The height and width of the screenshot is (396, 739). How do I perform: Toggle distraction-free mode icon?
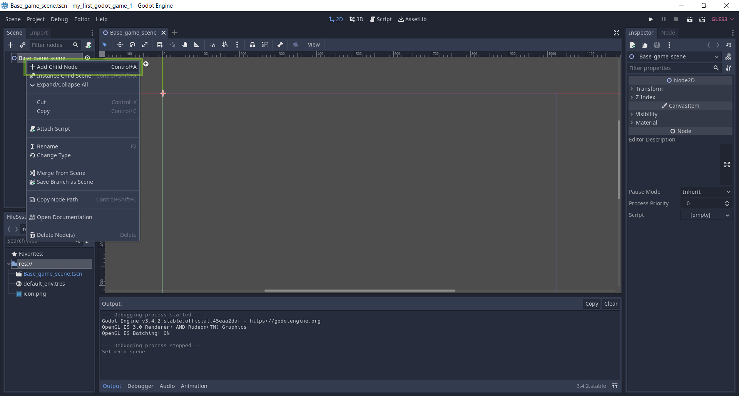617,33
